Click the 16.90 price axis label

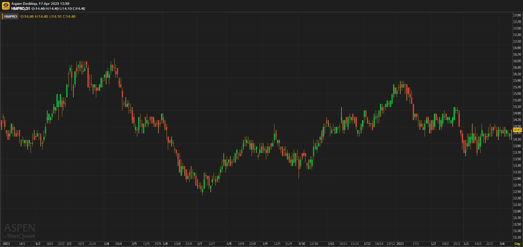click(x=517, y=48)
